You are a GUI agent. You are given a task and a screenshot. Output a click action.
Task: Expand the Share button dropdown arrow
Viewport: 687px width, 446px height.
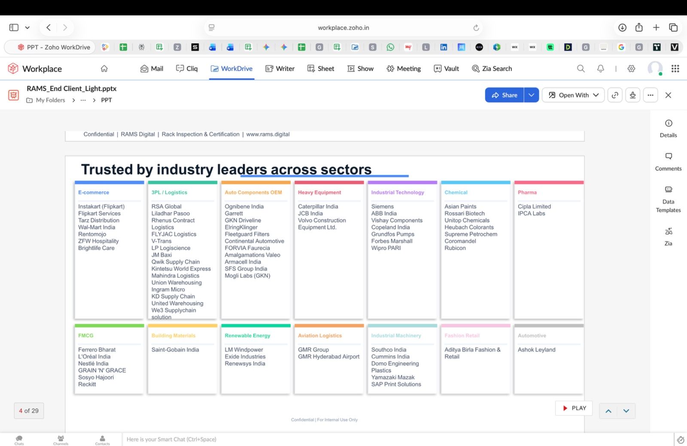point(532,95)
